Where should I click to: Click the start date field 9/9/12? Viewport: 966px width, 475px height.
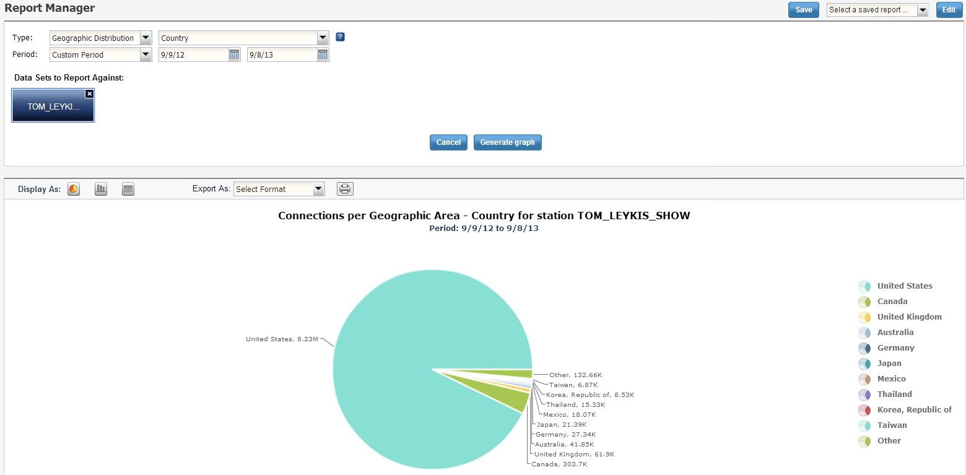click(194, 54)
